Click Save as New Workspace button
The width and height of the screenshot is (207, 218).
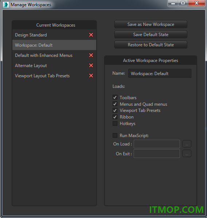pyautogui.click(x=151, y=24)
